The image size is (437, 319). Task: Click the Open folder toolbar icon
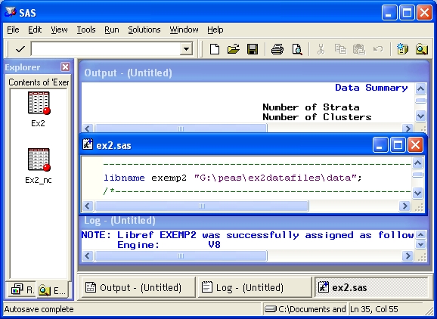pyautogui.click(x=234, y=49)
